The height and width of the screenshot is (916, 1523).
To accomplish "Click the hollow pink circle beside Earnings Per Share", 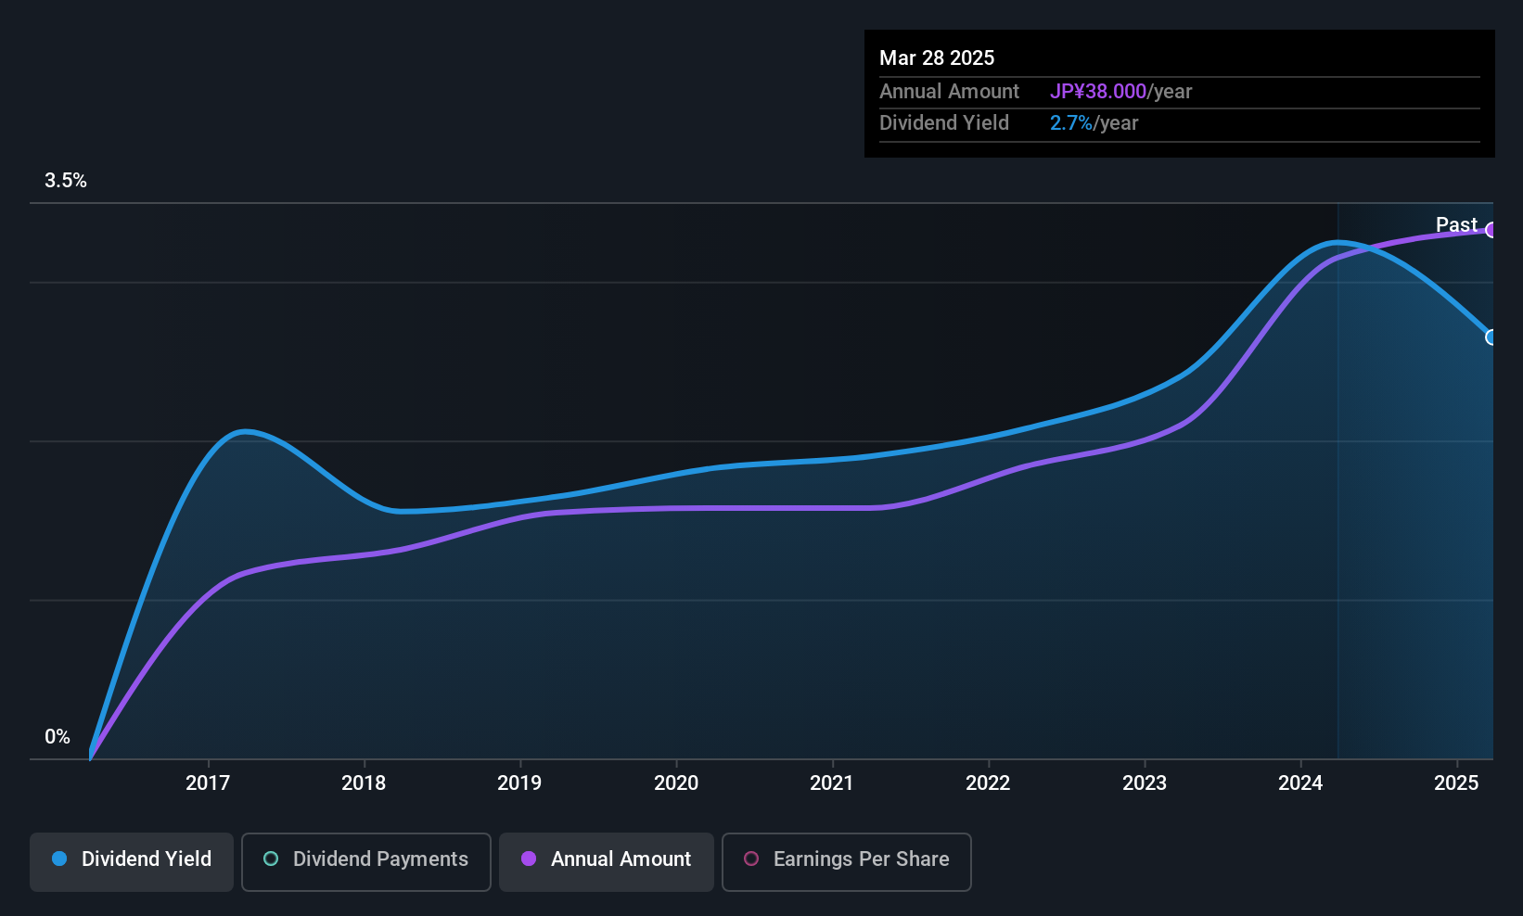I will click(x=751, y=859).
